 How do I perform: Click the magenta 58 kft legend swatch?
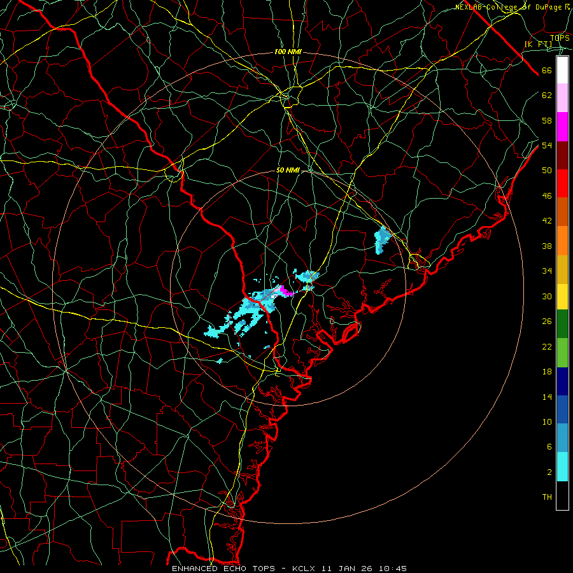[562, 127]
